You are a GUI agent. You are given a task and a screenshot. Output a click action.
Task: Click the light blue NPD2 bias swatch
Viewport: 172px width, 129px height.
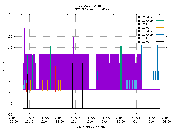click(x=160, y=24)
